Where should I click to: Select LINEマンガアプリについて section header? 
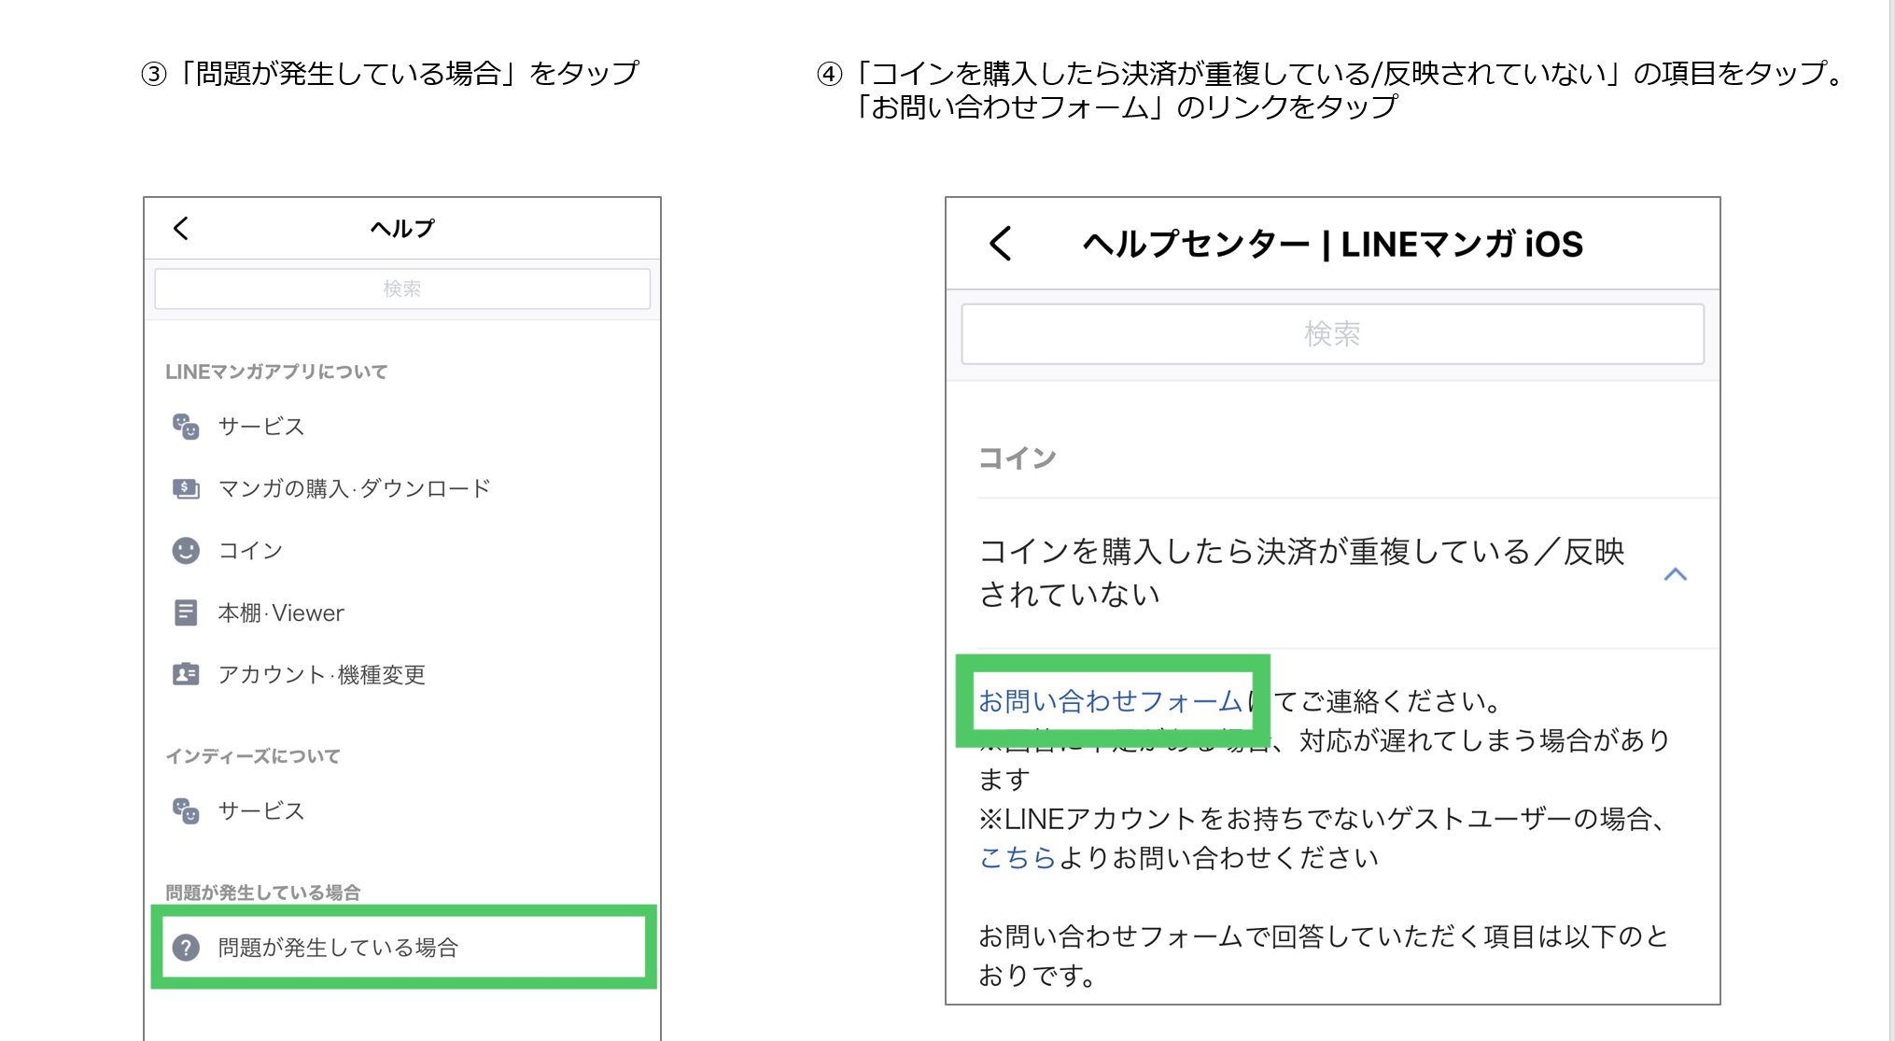pyautogui.click(x=274, y=371)
